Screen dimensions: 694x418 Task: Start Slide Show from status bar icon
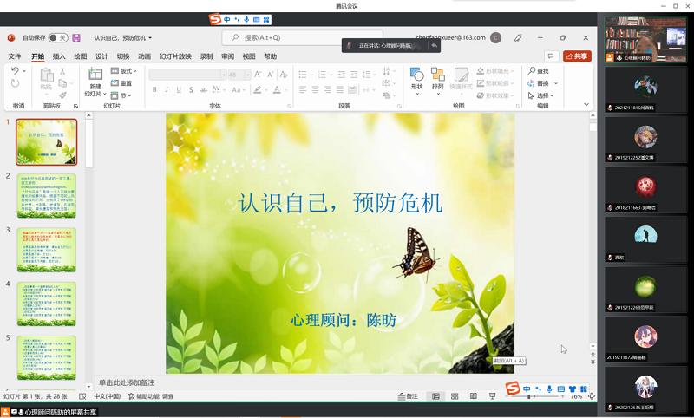tap(492, 396)
